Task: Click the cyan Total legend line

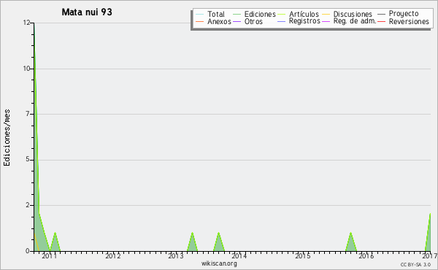Action: [x=200, y=15]
